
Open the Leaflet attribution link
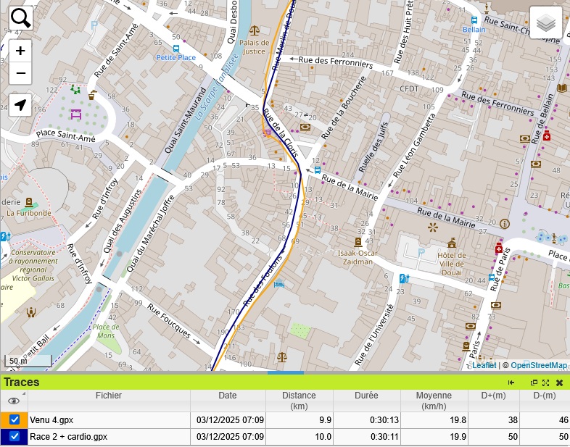tap(484, 365)
